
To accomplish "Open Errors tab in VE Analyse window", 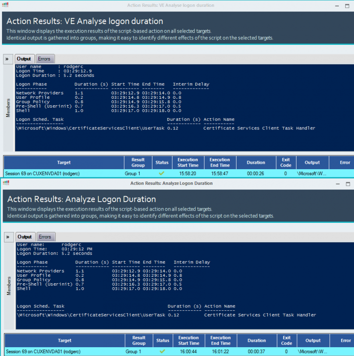I will [x=44, y=59].
